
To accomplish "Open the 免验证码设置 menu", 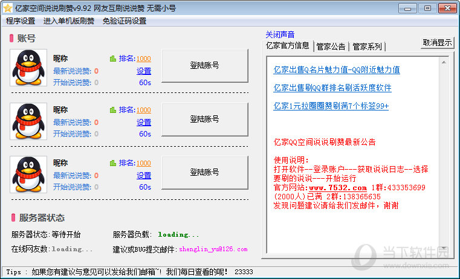I will pyautogui.click(x=125, y=21).
